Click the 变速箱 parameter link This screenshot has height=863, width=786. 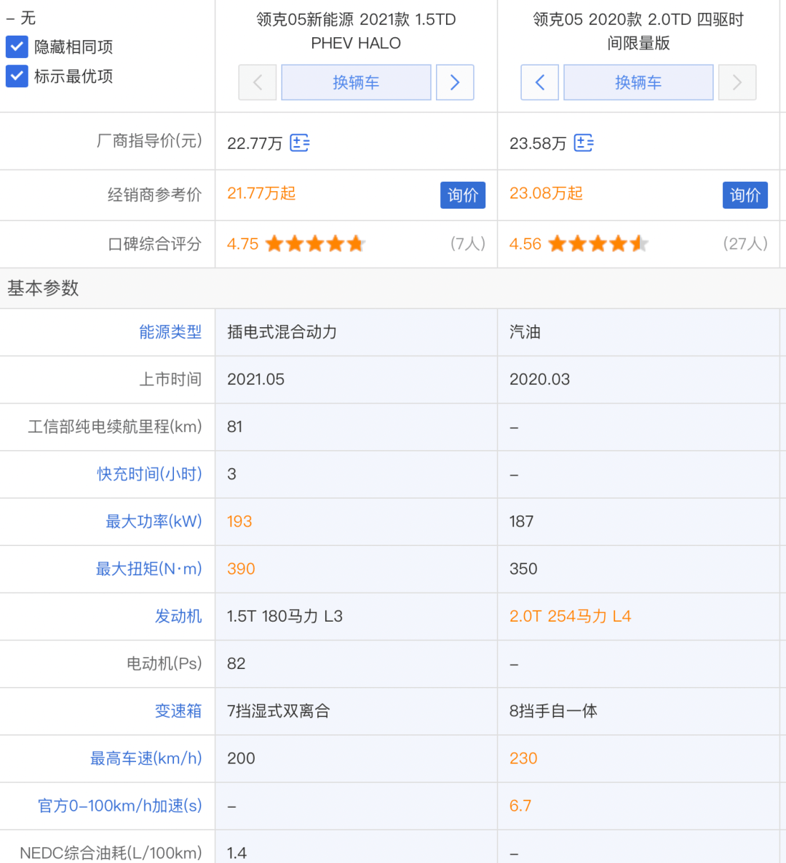point(178,711)
